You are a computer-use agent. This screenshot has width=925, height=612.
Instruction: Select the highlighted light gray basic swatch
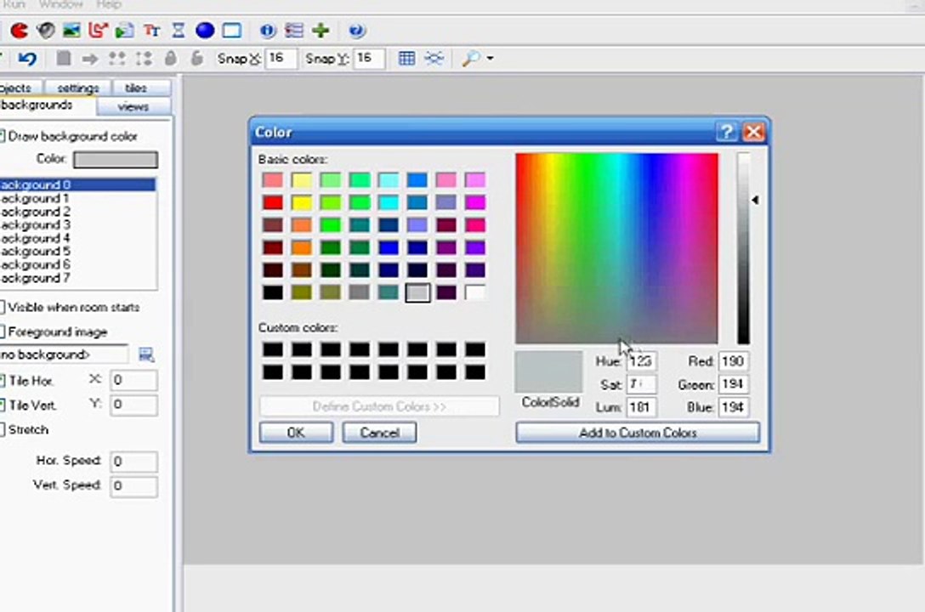tap(417, 292)
